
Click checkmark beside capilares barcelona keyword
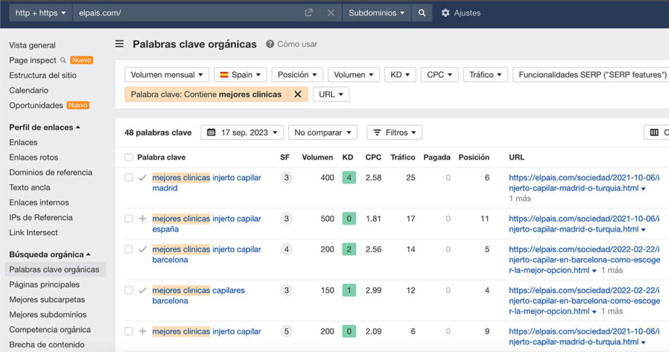pos(142,290)
